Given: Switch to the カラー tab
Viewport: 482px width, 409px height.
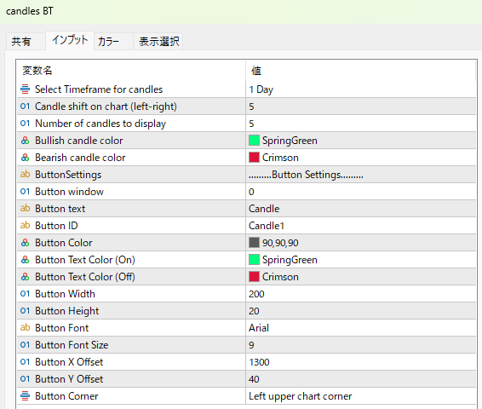Looking at the screenshot, I should point(109,41).
